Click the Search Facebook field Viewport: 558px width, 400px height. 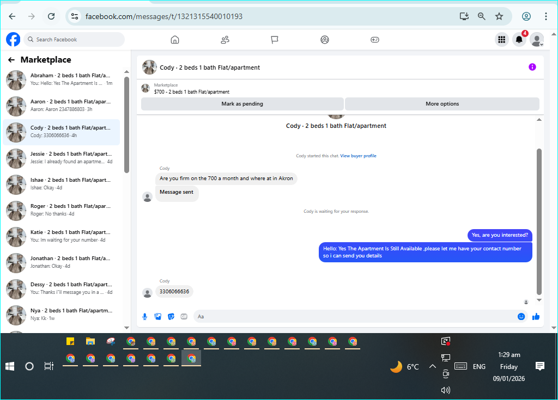coord(74,40)
